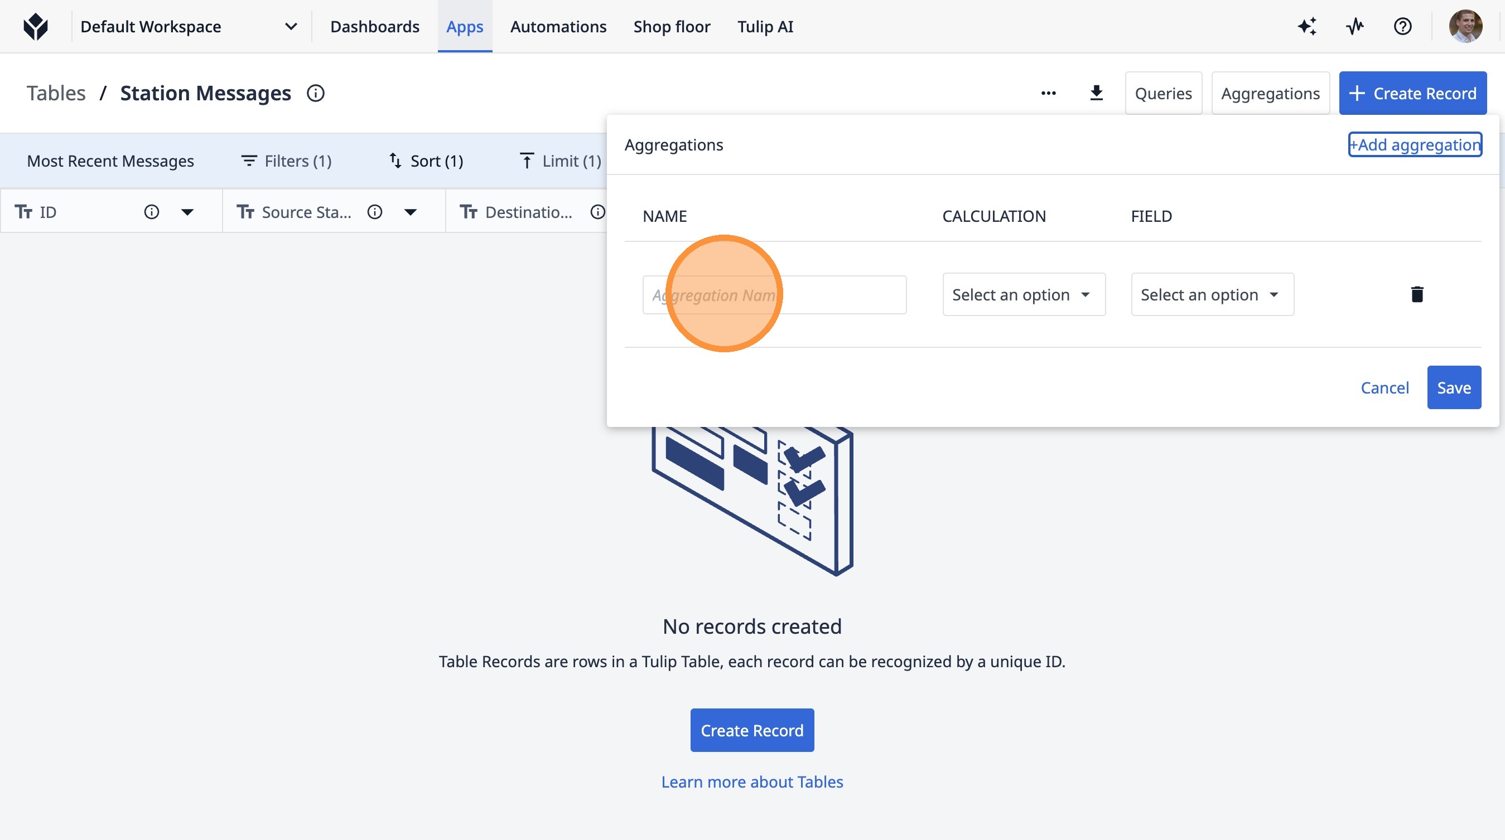
Task: Open the Calculation select dropdown
Action: point(1023,295)
